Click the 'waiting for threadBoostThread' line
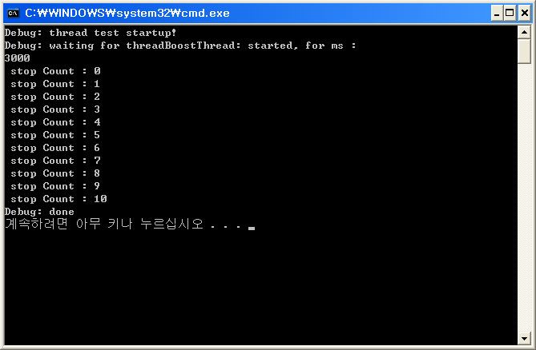The width and height of the screenshot is (536, 350). (180, 46)
